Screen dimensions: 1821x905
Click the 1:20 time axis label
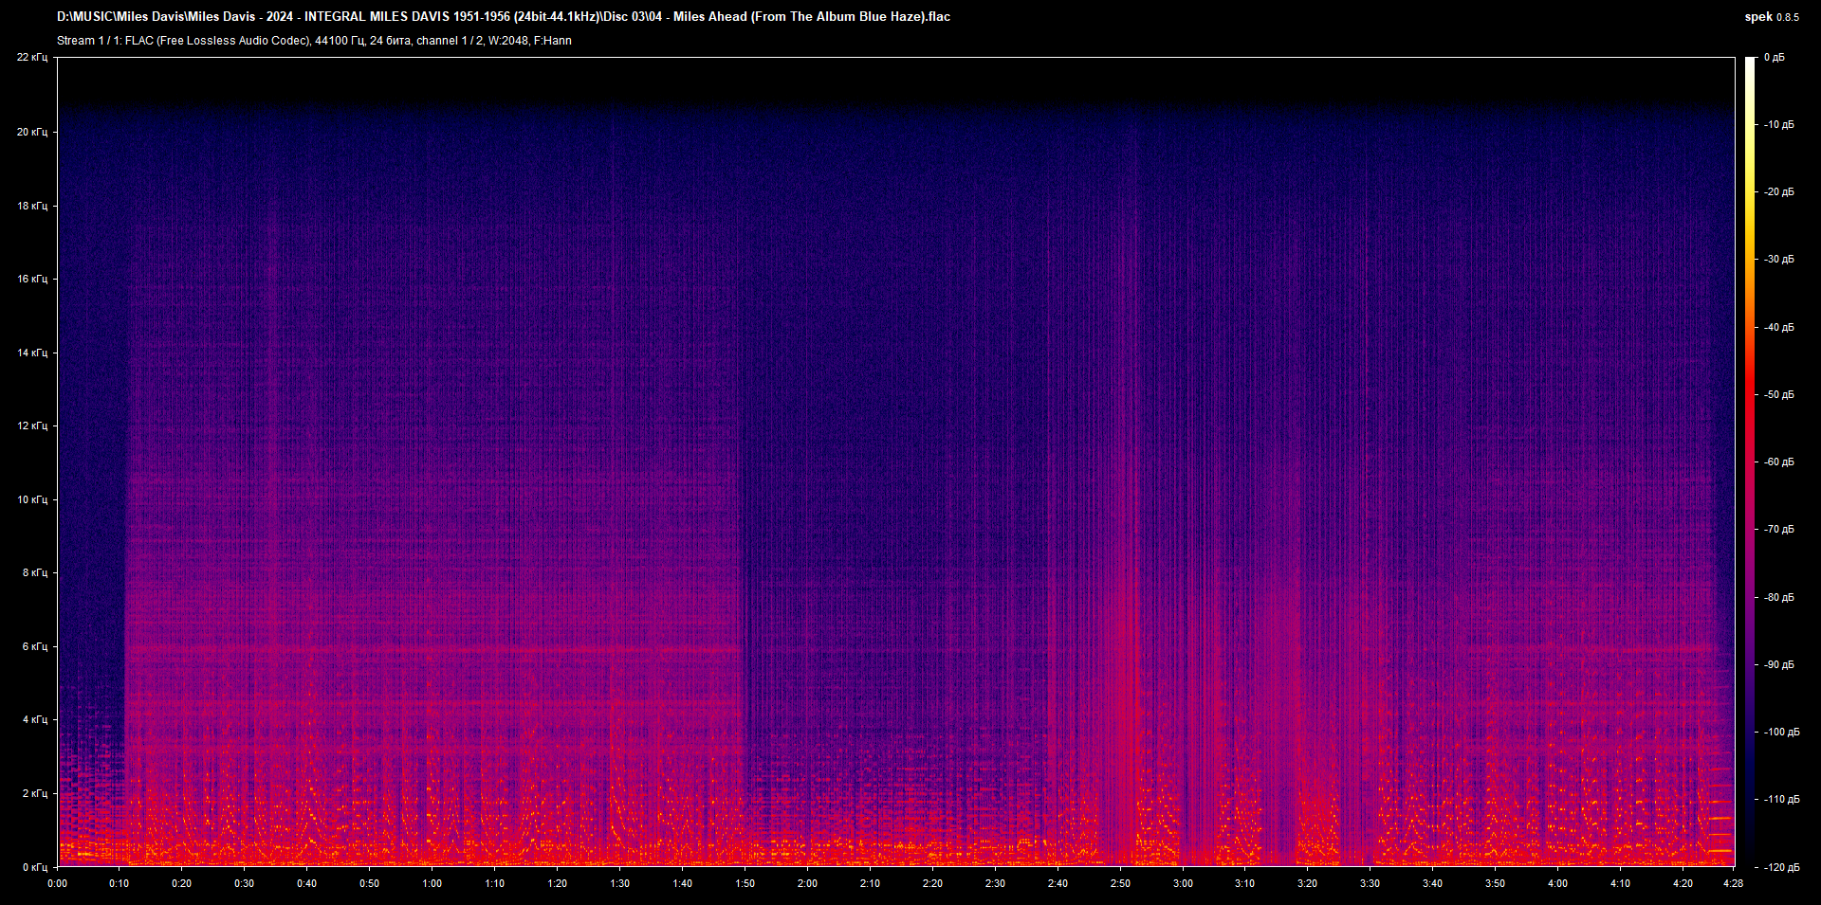coord(557,883)
